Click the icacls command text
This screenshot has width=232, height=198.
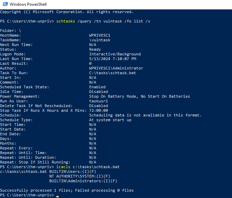[x=63, y=167]
